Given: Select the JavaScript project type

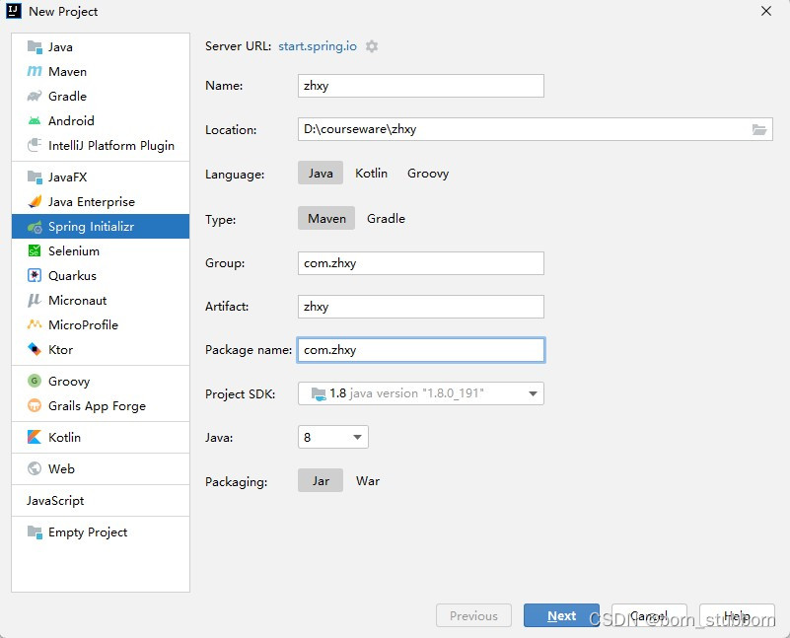Looking at the screenshot, I should point(55,501).
